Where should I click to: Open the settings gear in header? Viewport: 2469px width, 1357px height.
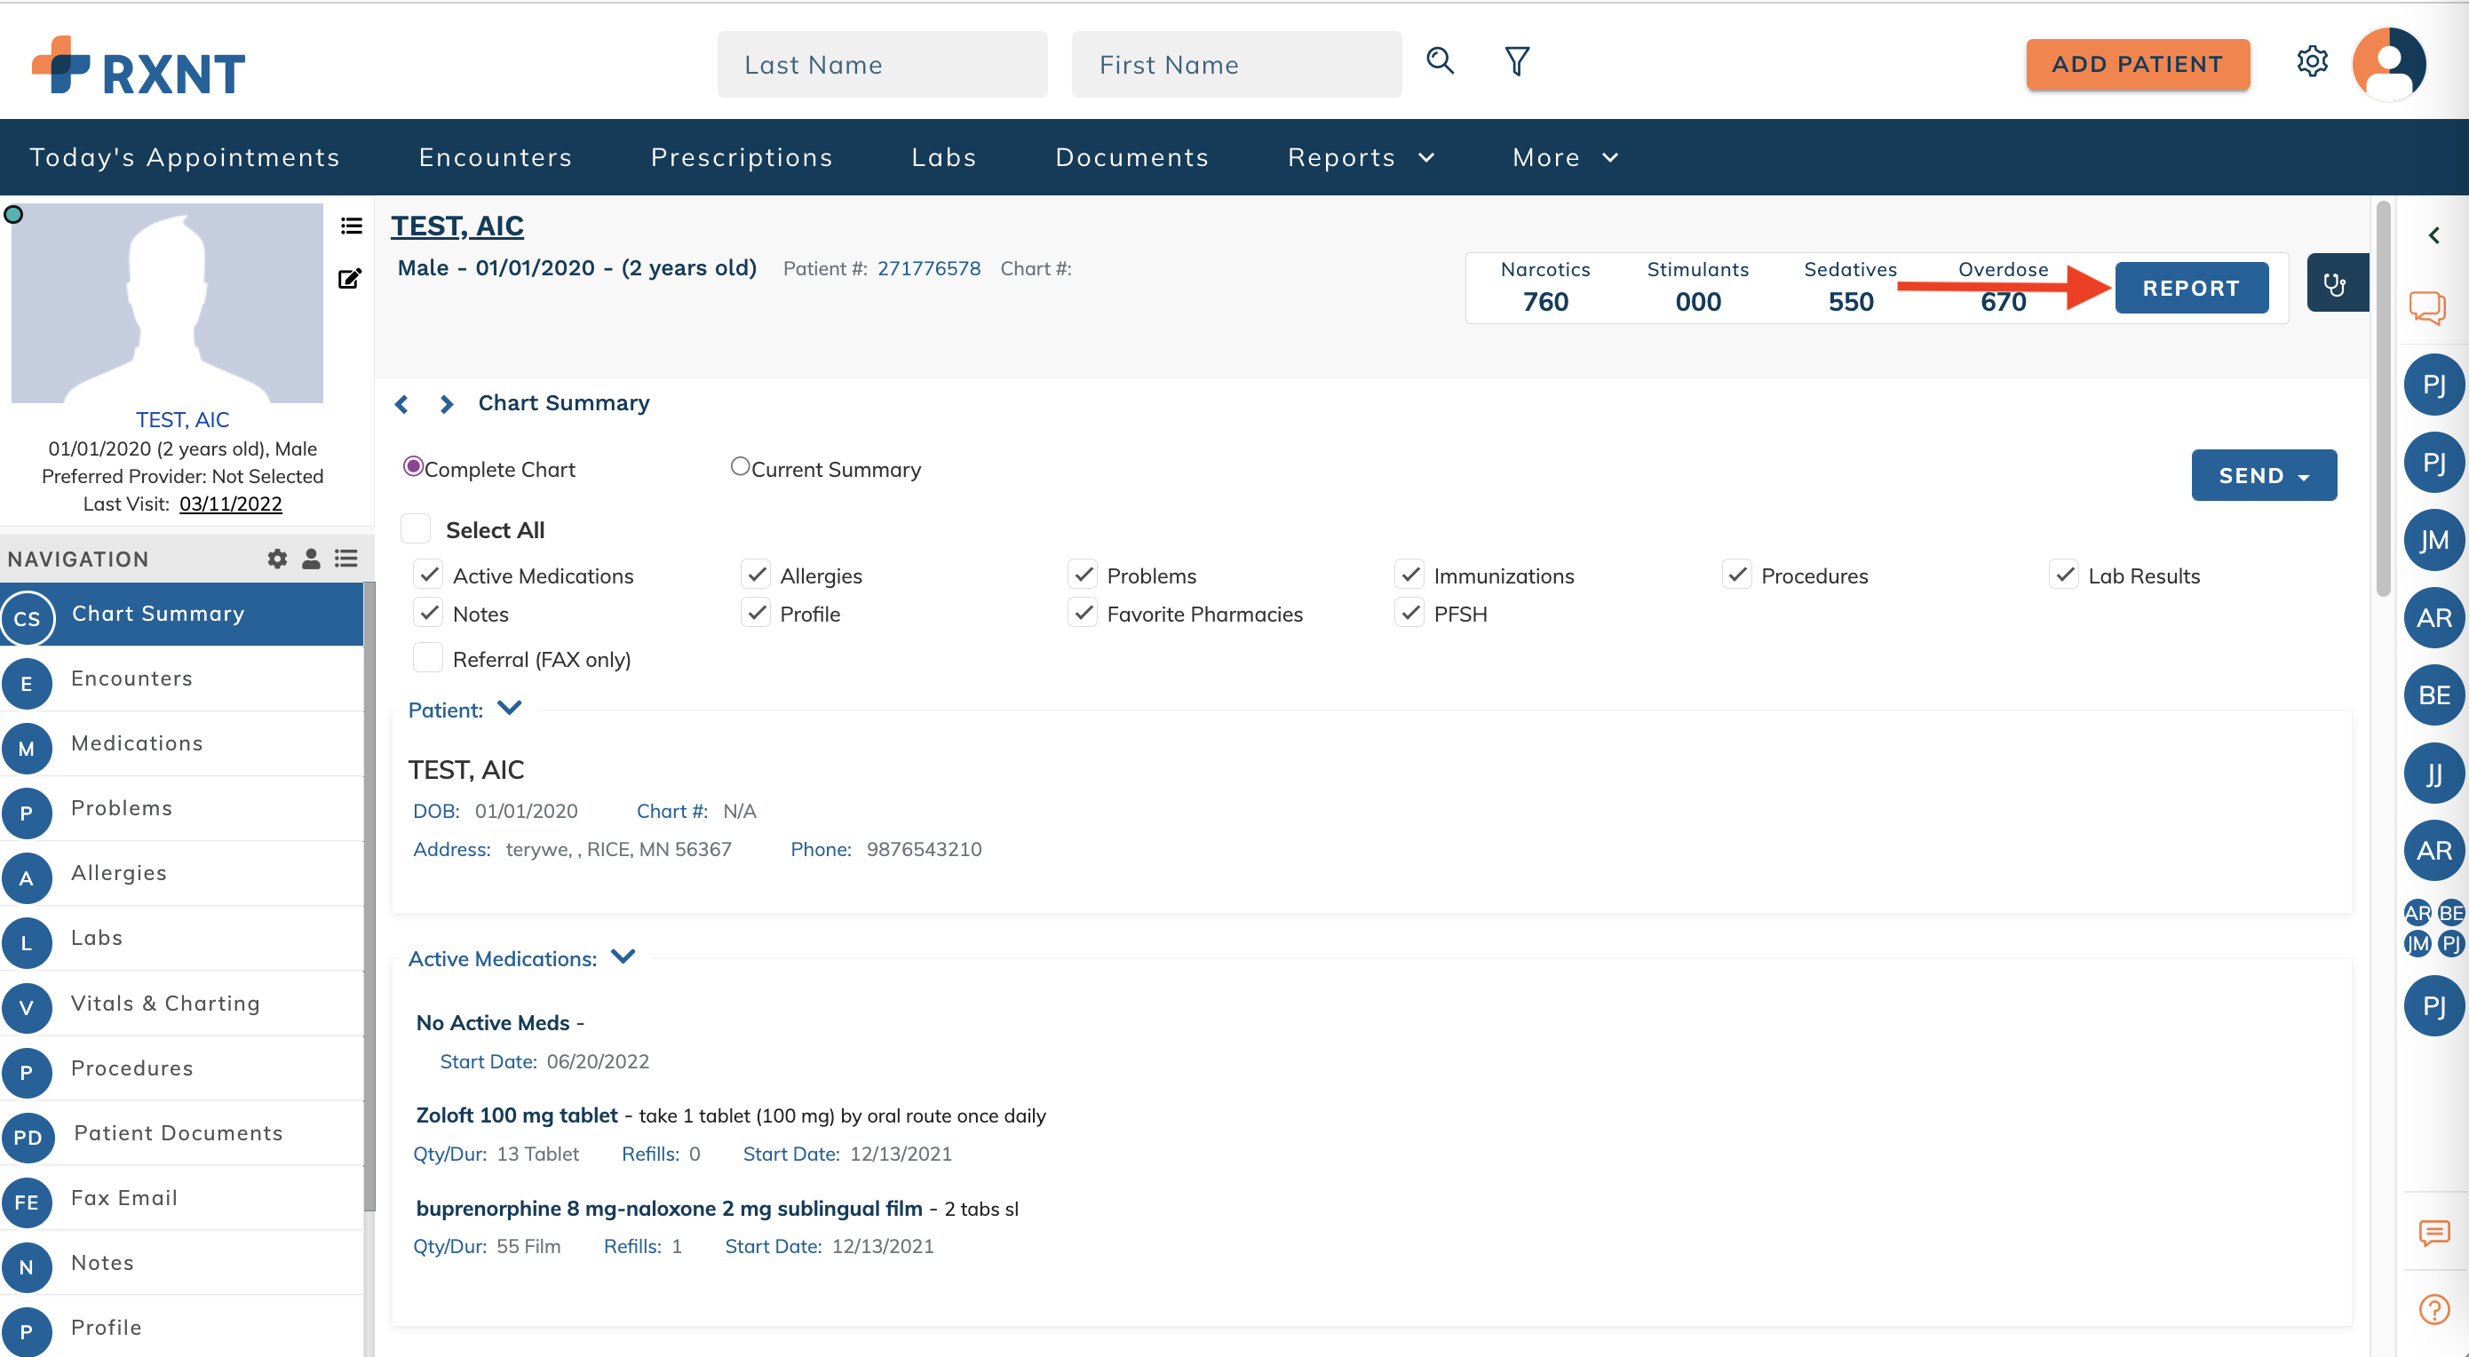tap(2312, 61)
